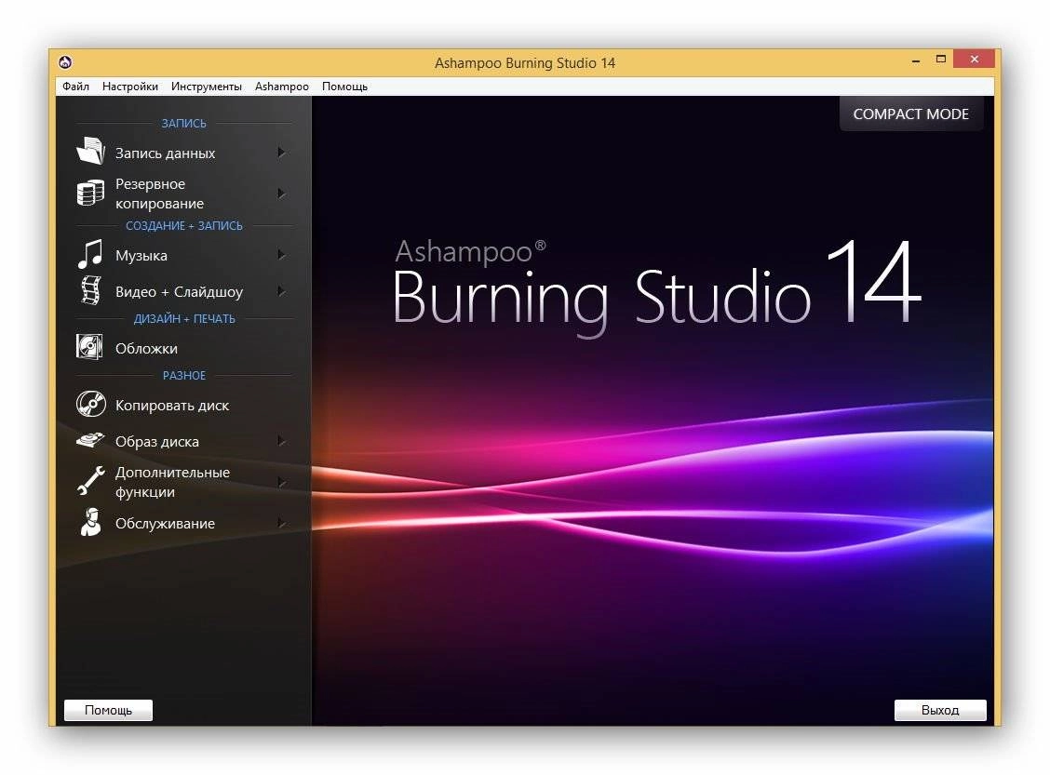Click the cover design icon for Обложки
The image size is (1050, 775).
coord(89,347)
